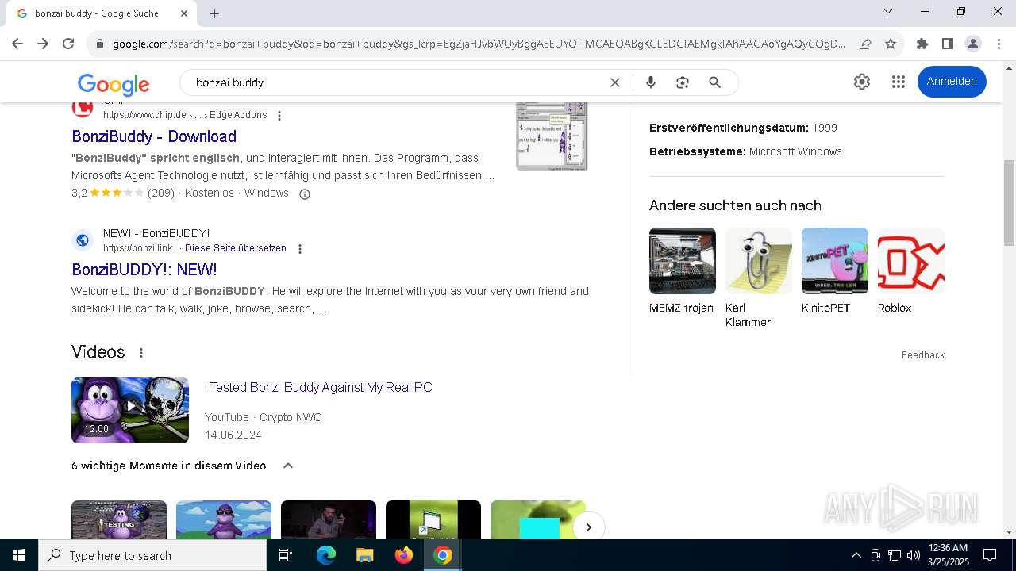Play I Tested Bonzi Buddy video thumbnail

(130, 410)
